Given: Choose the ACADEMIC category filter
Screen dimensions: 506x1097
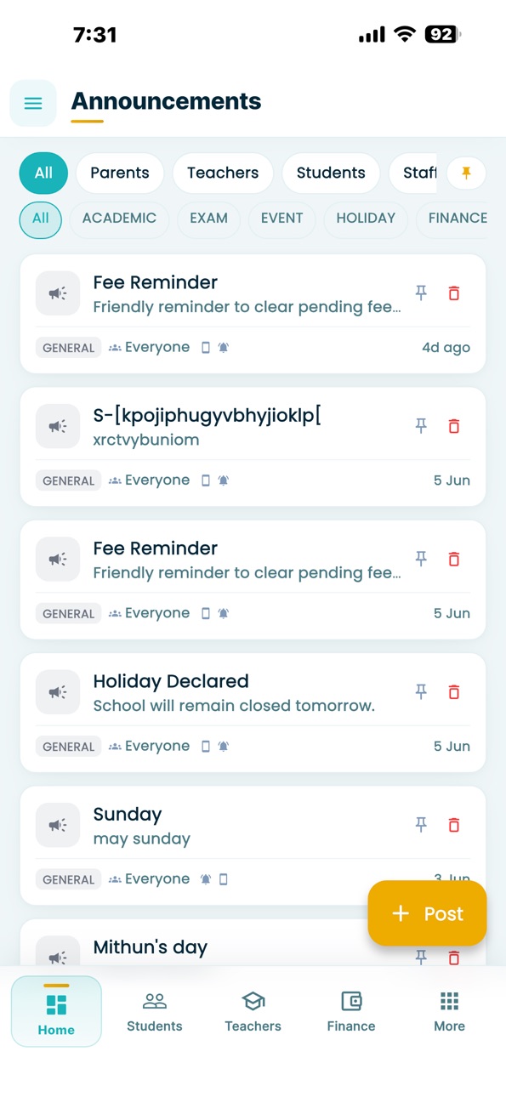Looking at the screenshot, I should tap(119, 219).
